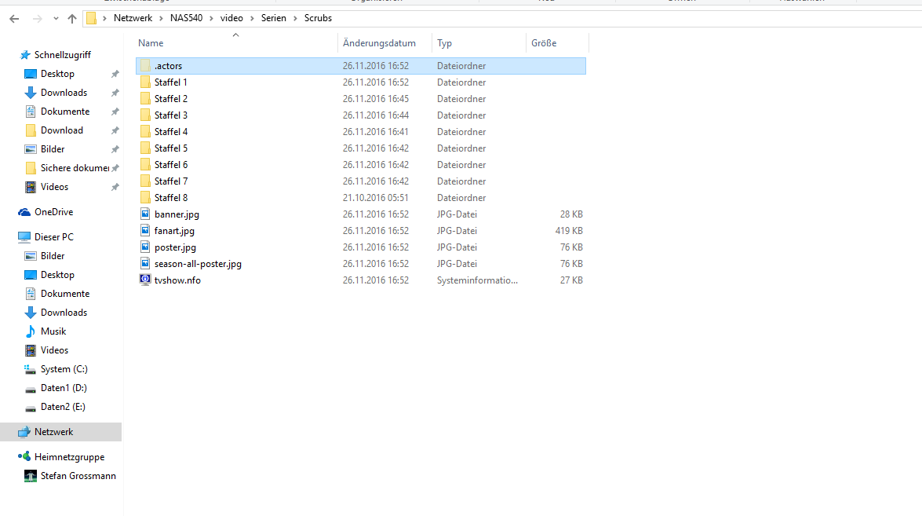The image size is (922, 516).
Task: Open pinned Desktop under Schnellzugriff
Action: pos(57,74)
